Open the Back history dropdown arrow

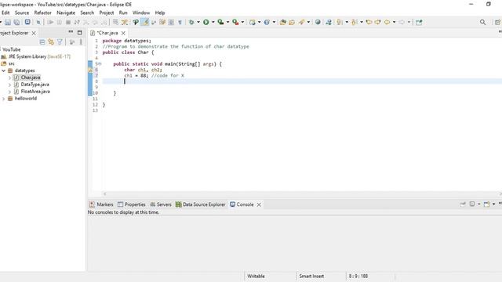[394, 22]
